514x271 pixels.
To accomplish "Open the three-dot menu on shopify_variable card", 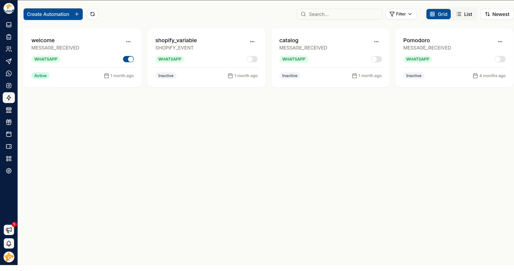I will point(252,42).
